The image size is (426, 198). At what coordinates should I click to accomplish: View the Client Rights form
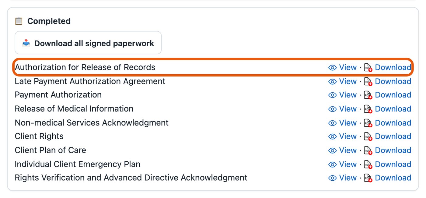[x=348, y=136]
